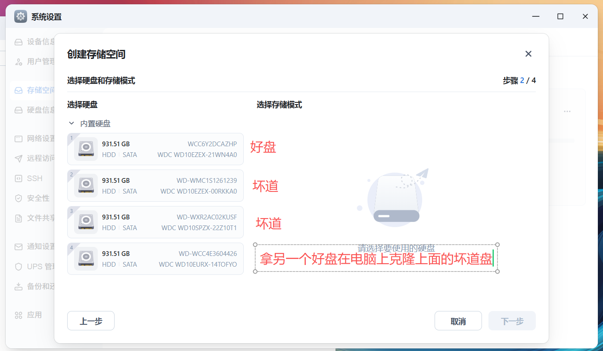Click the SSH terminal icon

coord(18,178)
